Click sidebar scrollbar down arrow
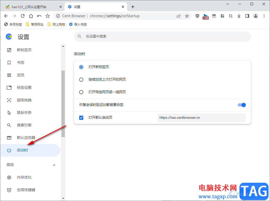The width and height of the screenshot is (270, 201). point(63,198)
